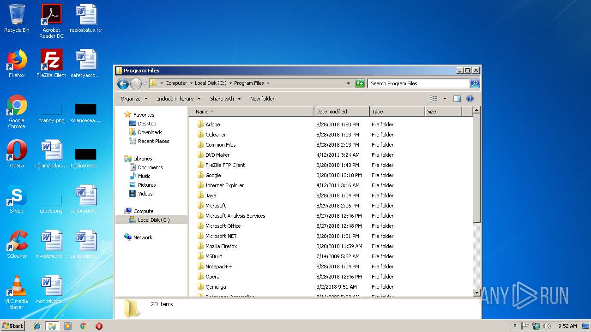Click the green Refresh button by the address bar
The width and height of the screenshot is (591, 332).
[360, 83]
